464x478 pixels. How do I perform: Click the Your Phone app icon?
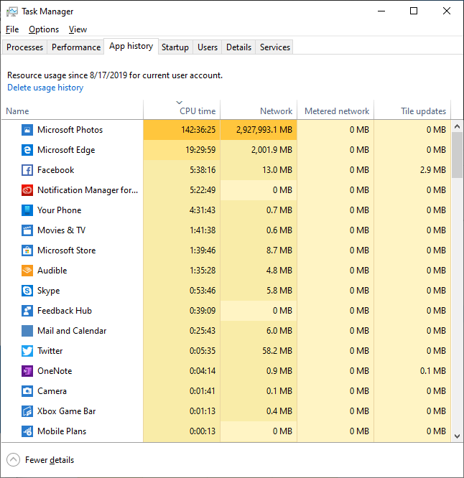pos(27,210)
